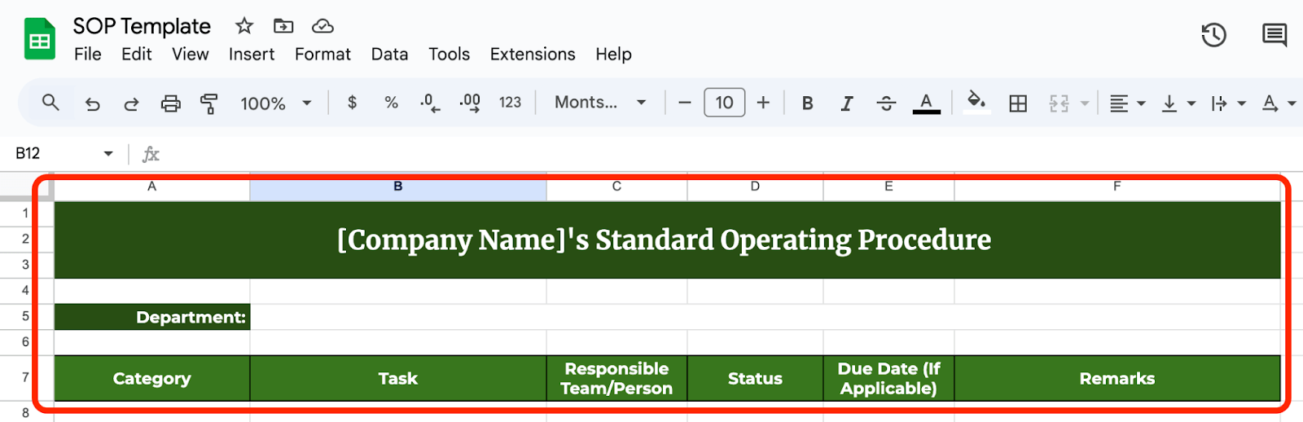
Task: Click the redo arrow icon
Action: [131, 103]
